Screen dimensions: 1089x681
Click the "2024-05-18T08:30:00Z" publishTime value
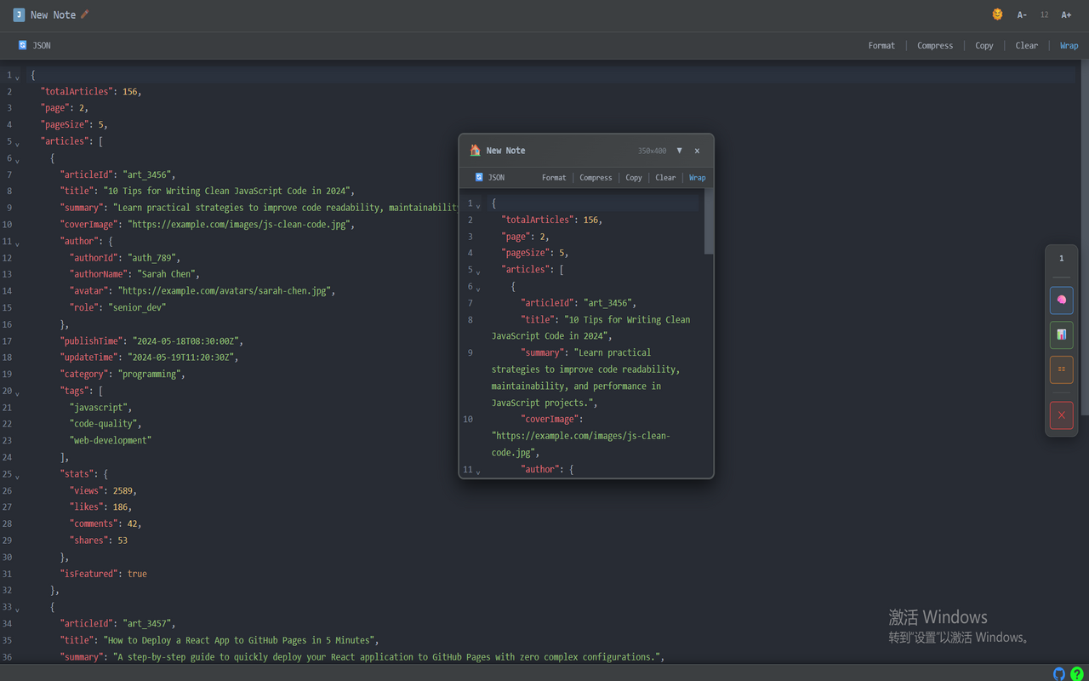(x=187, y=340)
